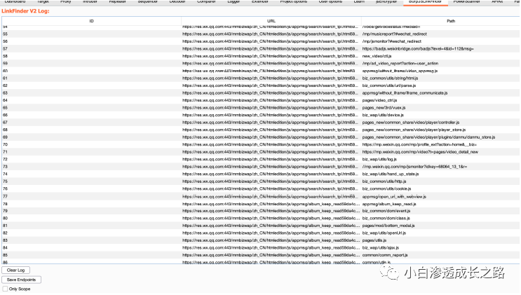Select path ending player/controller.js
Viewport: 521px width, 295px height.
pos(411,122)
